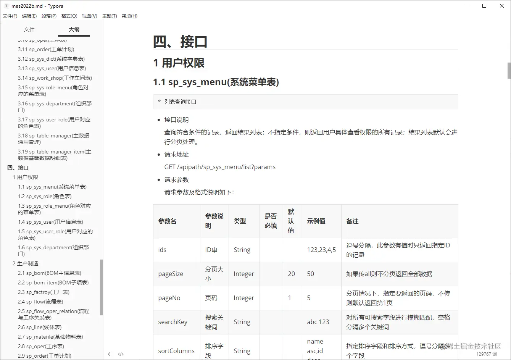The image size is (511, 360).
Task: Click the document scrollbar on the right
Action: 508,71
